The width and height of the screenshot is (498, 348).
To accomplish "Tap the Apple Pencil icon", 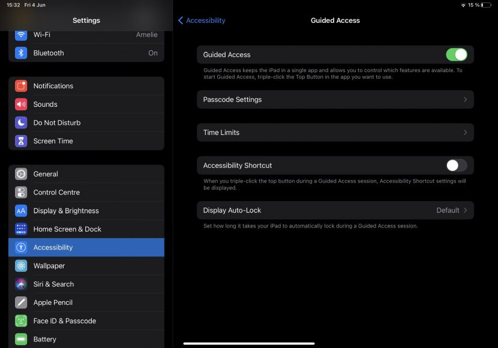I will pos(21,302).
